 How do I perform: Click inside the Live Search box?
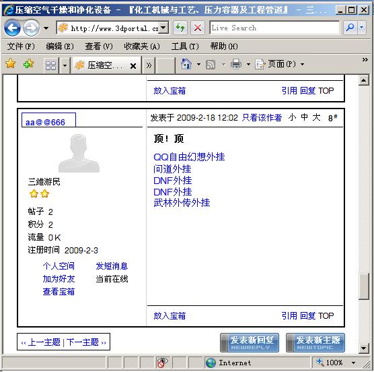(x=274, y=28)
